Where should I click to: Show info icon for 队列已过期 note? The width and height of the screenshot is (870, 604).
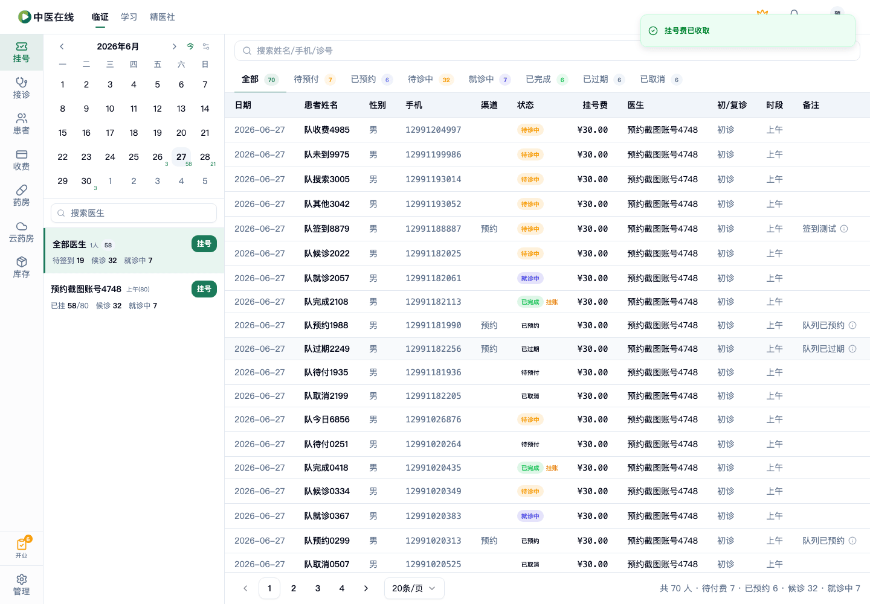click(x=852, y=349)
